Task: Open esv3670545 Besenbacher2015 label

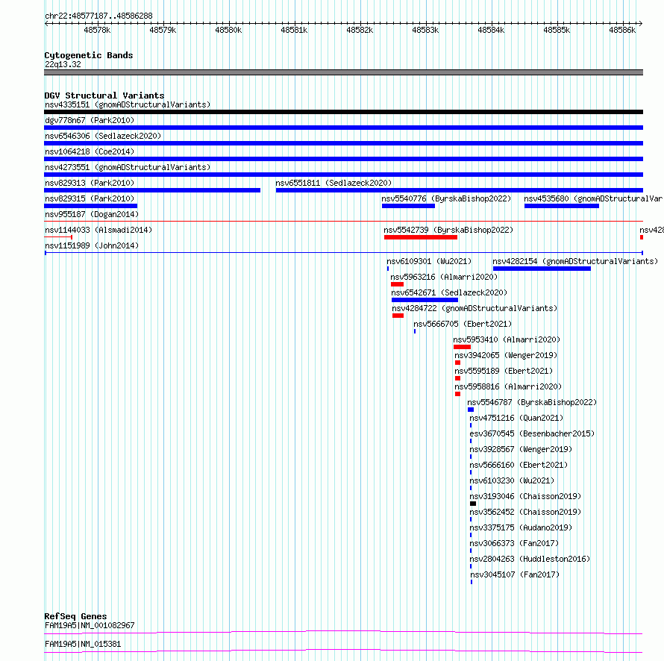Action: tap(532, 433)
